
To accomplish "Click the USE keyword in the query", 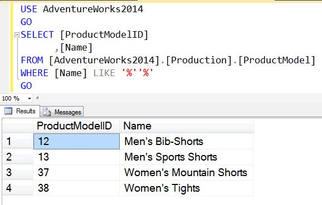I will tap(29, 9).
